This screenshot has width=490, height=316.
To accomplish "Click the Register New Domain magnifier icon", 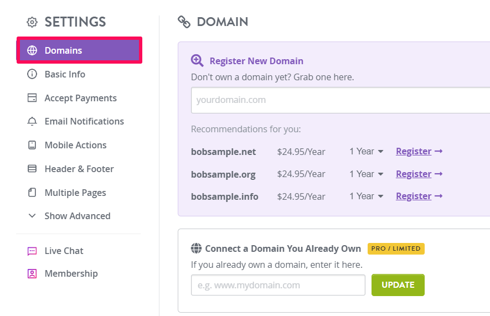I will pos(197,60).
